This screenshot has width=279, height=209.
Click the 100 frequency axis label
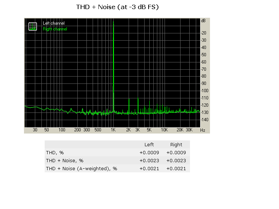(x=62, y=130)
